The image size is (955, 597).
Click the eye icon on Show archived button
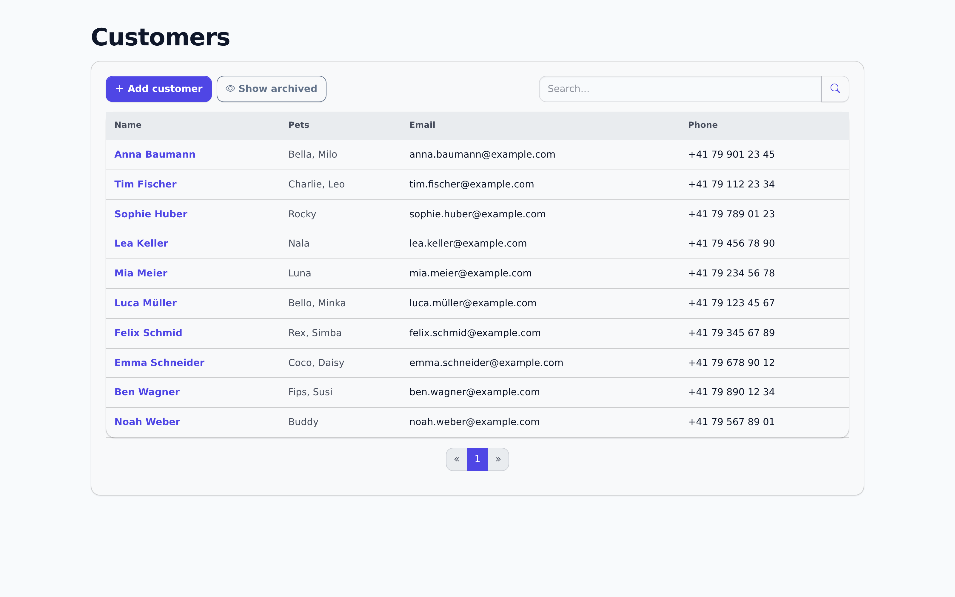pos(230,89)
